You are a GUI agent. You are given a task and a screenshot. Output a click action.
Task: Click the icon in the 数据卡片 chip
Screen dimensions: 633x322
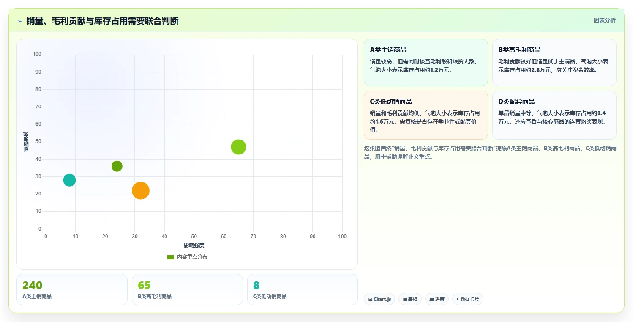coord(458,299)
